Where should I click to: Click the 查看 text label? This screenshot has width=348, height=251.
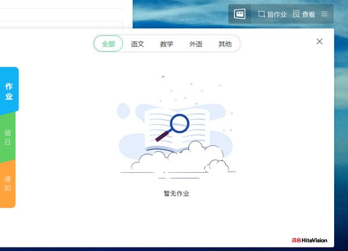click(309, 14)
